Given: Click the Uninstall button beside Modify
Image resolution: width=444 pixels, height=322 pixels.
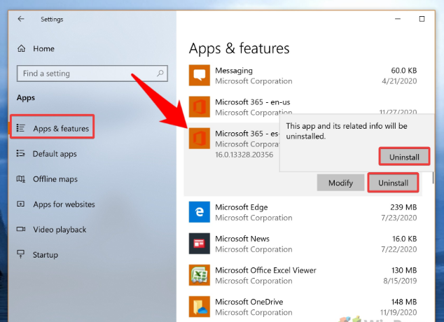Looking at the screenshot, I should pos(393,183).
